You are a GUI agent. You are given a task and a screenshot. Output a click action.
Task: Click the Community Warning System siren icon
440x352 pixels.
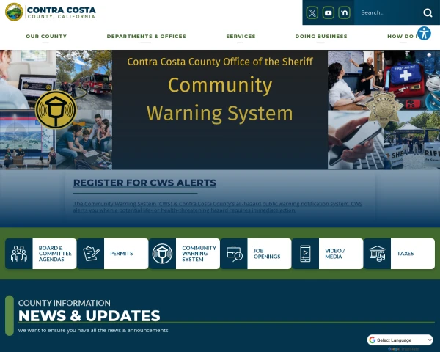coord(162,254)
